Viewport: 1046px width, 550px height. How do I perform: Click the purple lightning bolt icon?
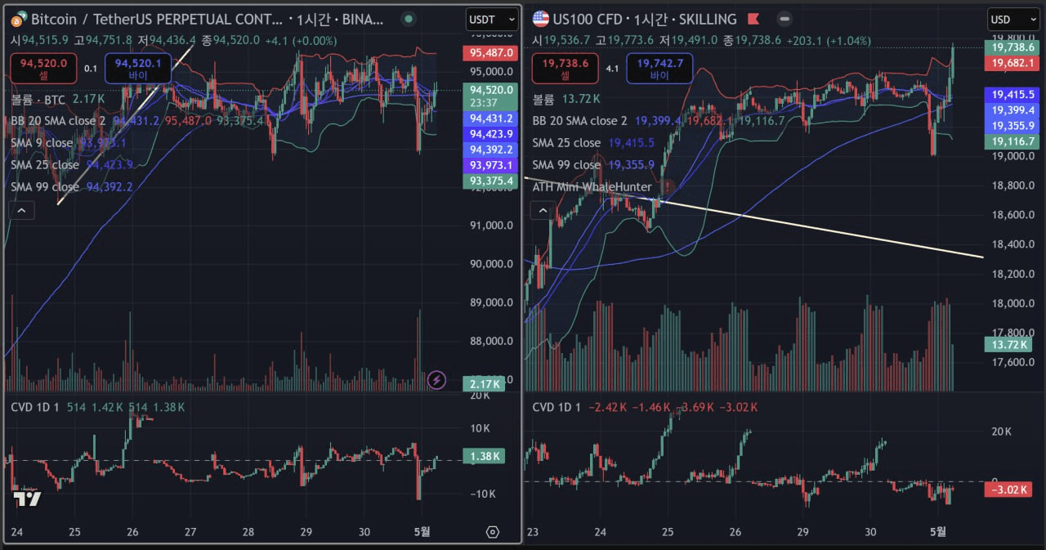tap(437, 379)
